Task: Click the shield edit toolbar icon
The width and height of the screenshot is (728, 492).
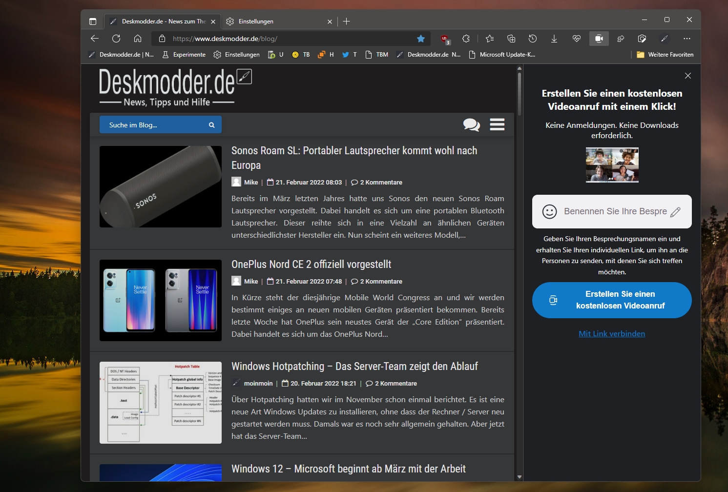Action: [x=642, y=39]
